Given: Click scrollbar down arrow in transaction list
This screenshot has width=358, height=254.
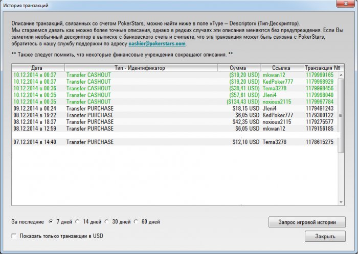Looking at the screenshot, I should point(341,202).
